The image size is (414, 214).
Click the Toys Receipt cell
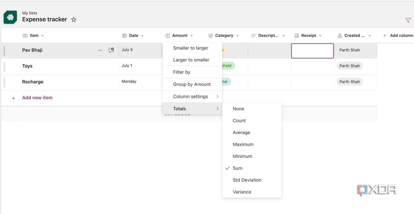[x=312, y=66]
